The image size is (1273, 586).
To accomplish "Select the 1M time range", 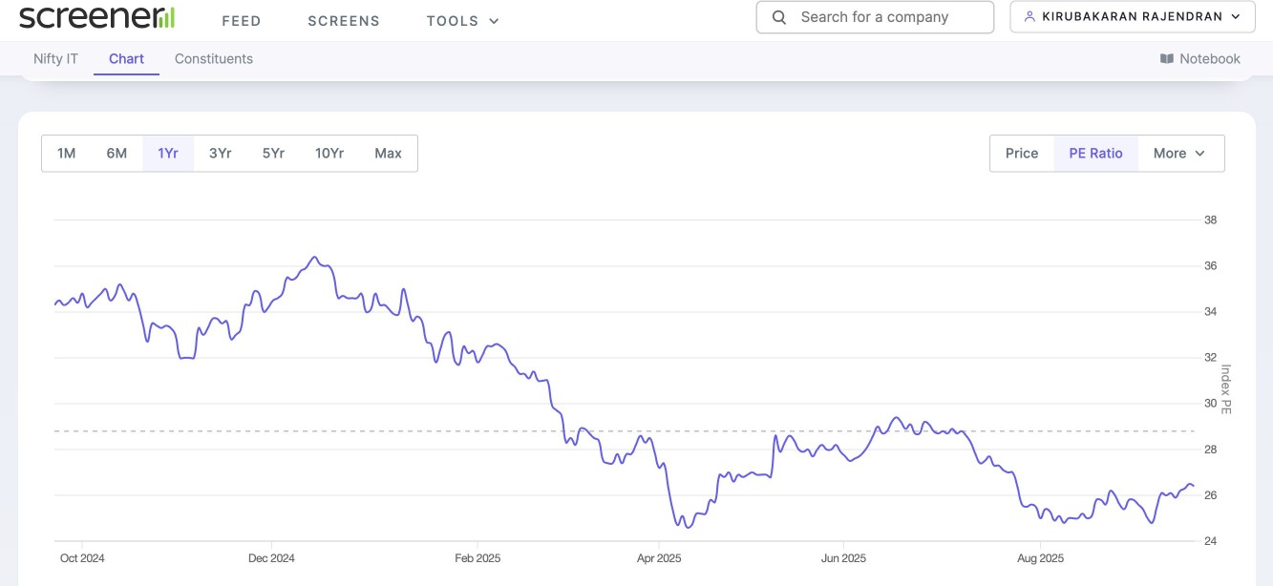I will 67,154.
